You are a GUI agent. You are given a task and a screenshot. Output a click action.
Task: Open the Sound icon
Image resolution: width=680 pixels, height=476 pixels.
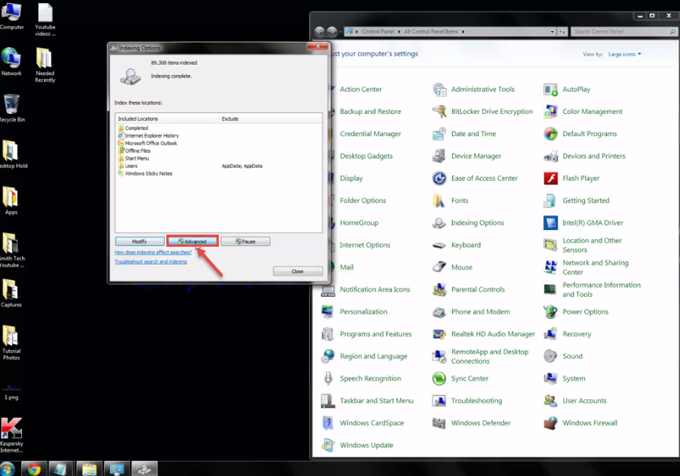(550, 356)
